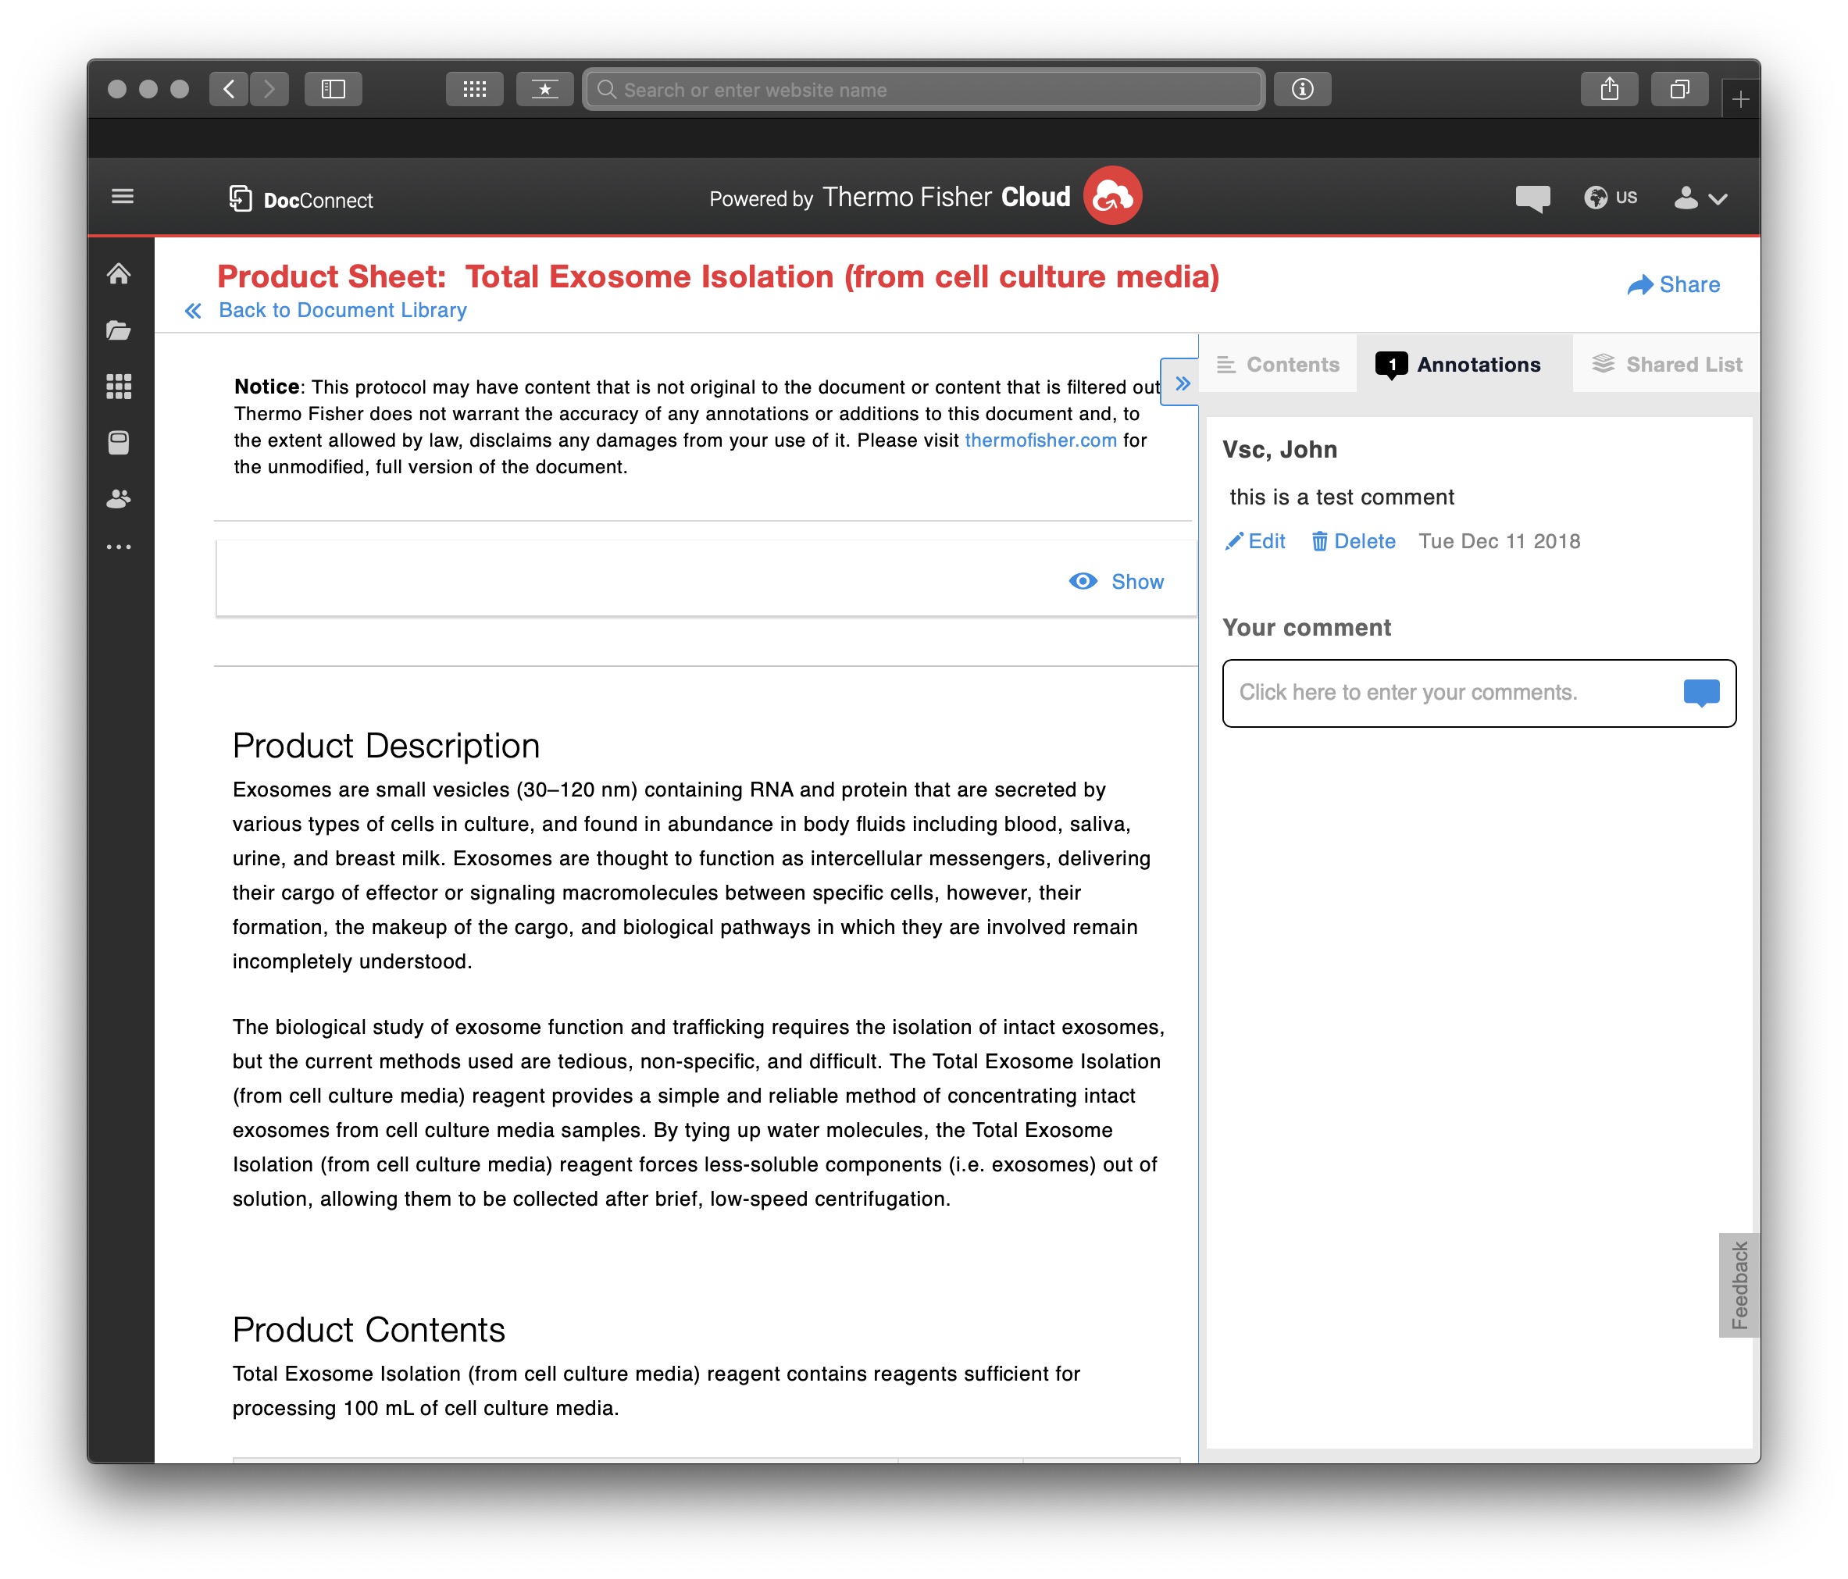Expand the user account dropdown

click(x=1700, y=198)
